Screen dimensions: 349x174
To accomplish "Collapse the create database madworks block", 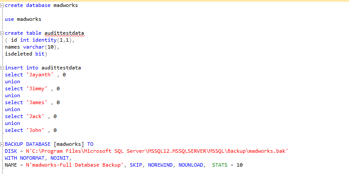I will tap(2, 6).
